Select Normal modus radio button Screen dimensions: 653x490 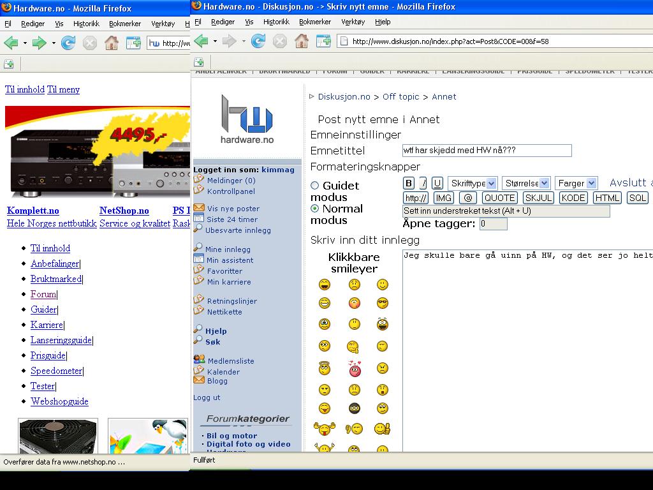(315, 209)
